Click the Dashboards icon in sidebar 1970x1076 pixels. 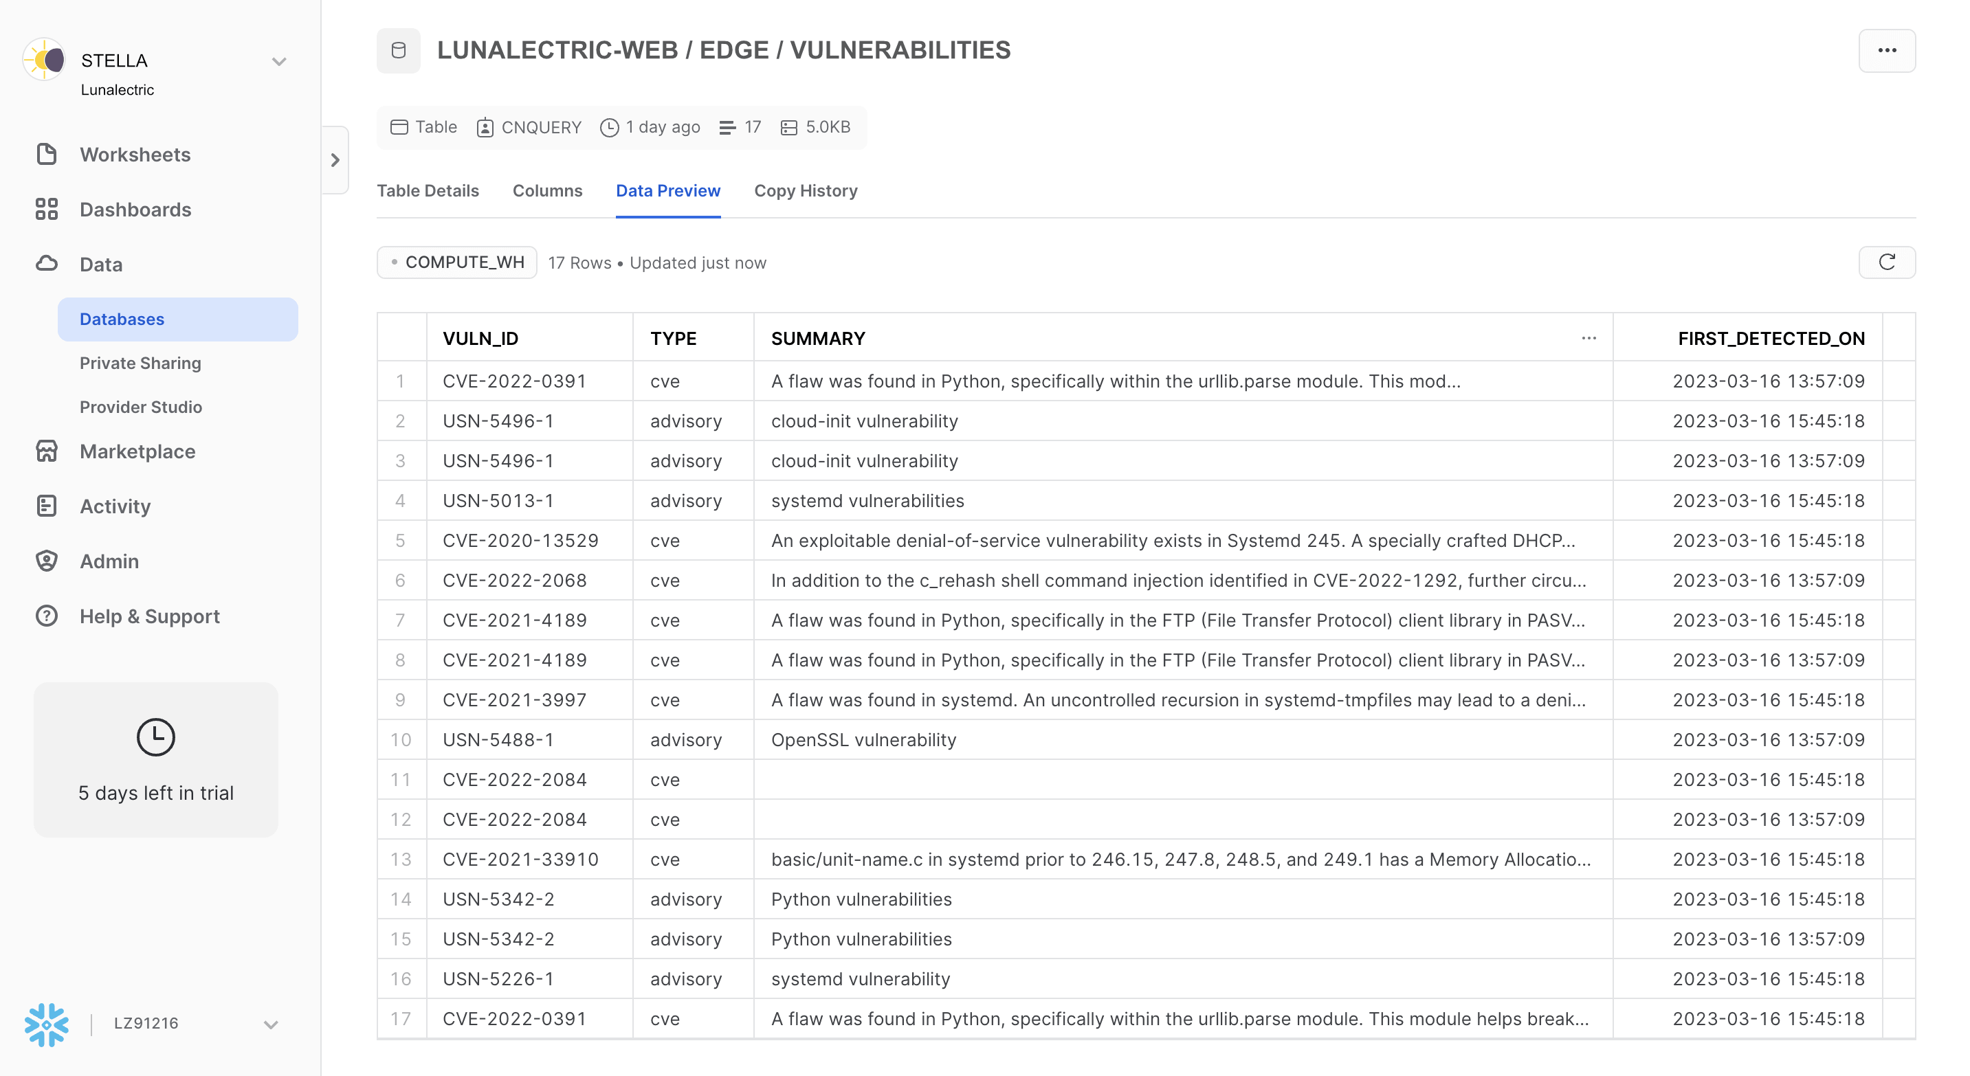tap(44, 208)
